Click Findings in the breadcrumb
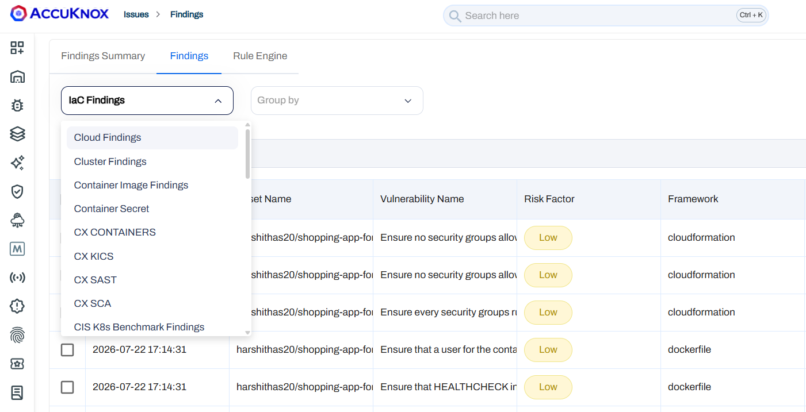 [187, 14]
